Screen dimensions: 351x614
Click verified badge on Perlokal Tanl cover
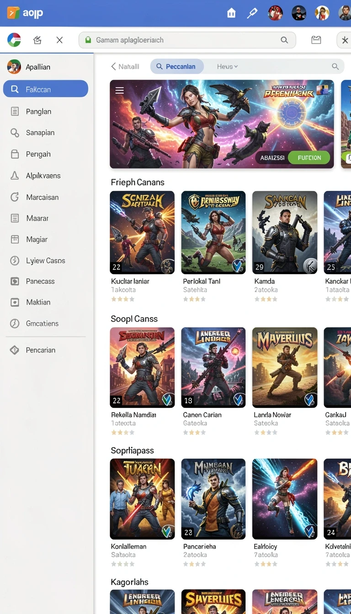point(238,266)
